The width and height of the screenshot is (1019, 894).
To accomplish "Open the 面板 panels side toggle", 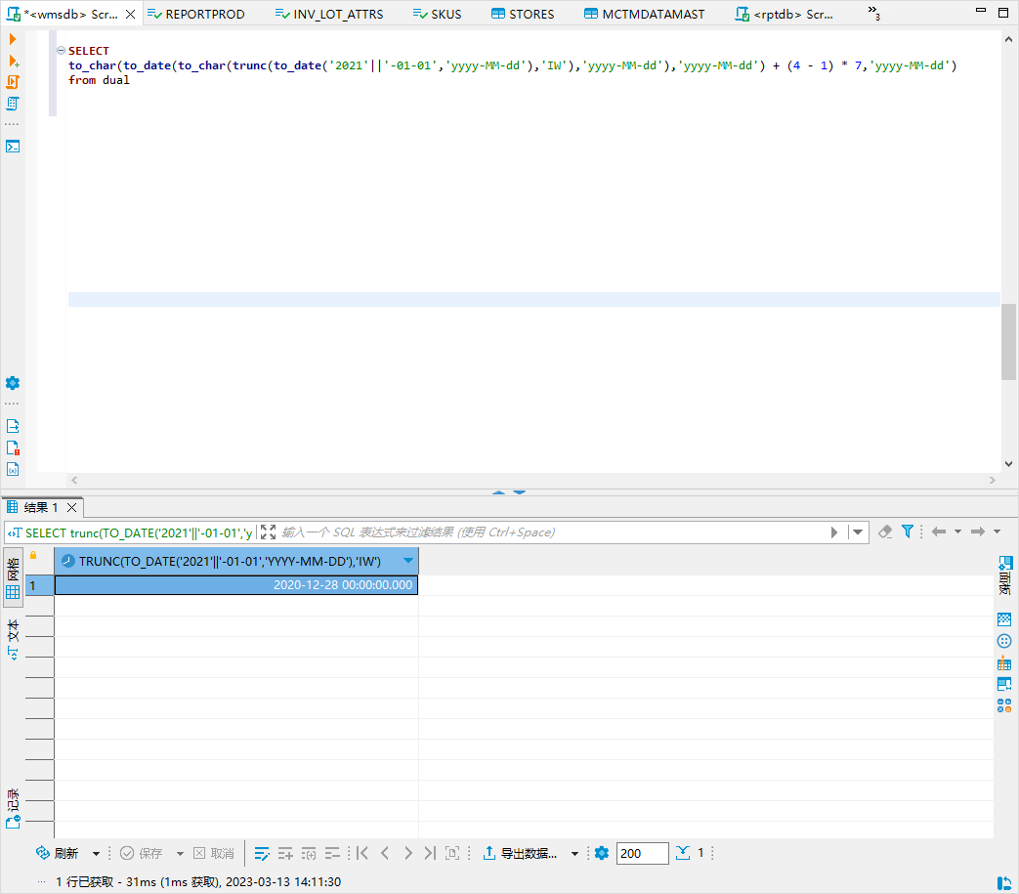I will click(x=1004, y=575).
